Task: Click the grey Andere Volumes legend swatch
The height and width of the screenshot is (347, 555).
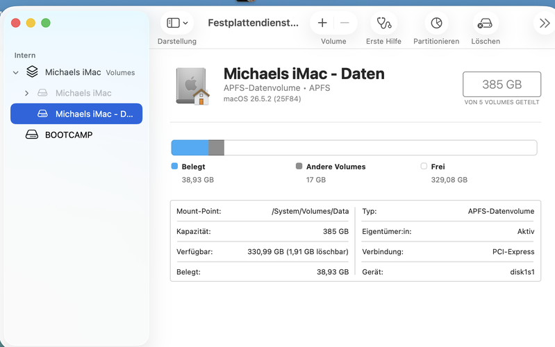Action: click(299, 166)
